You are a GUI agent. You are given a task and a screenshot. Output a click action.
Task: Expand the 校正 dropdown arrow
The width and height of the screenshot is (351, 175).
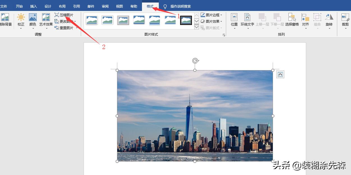[x=21, y=28]
